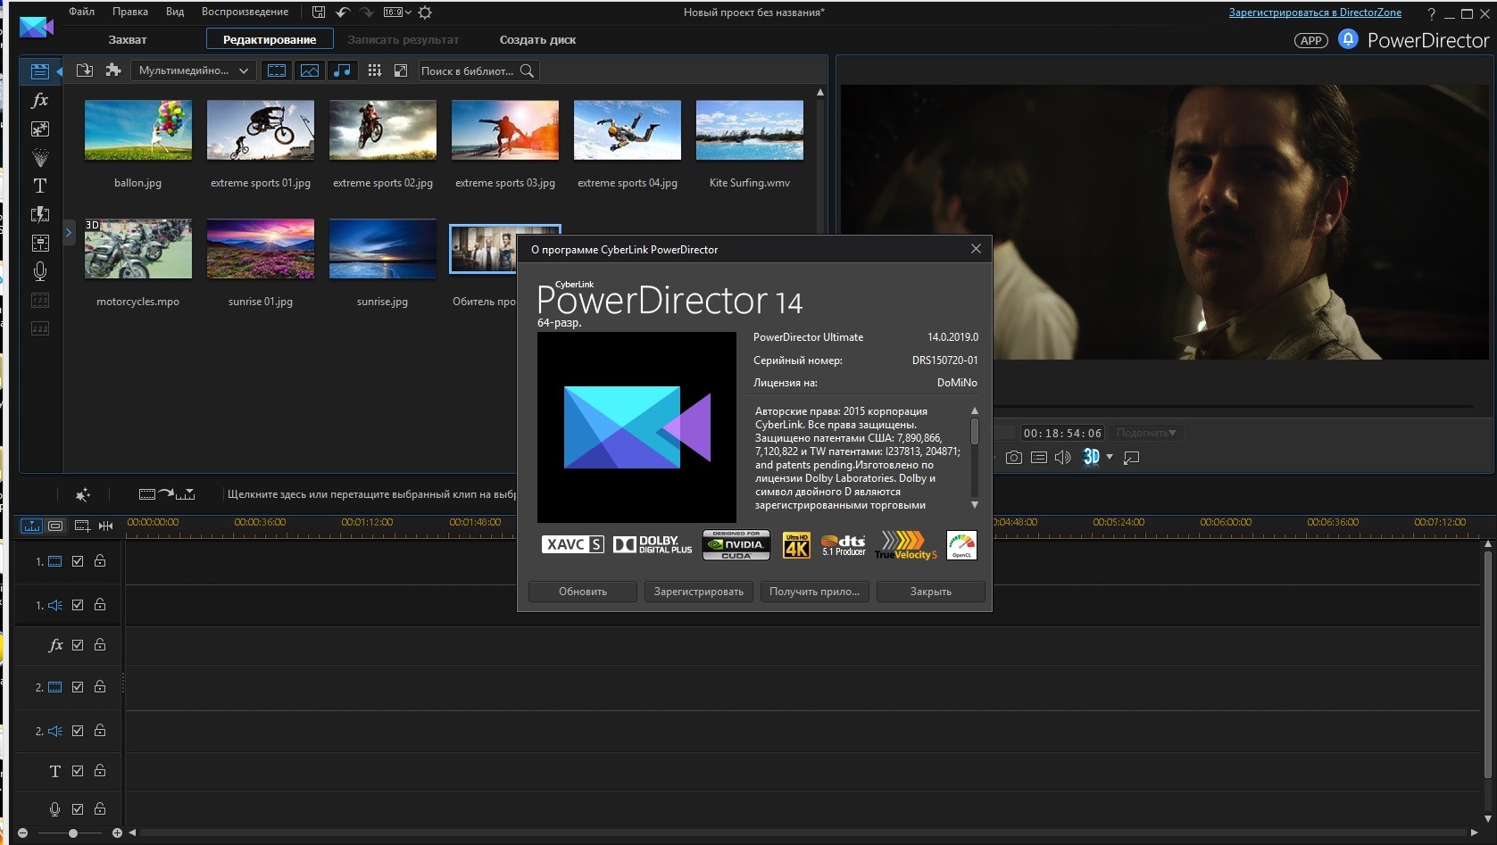Open the 3D mode dropdown arrow
Viewport: 1497px width, 845px height.
coord(1110,458)
